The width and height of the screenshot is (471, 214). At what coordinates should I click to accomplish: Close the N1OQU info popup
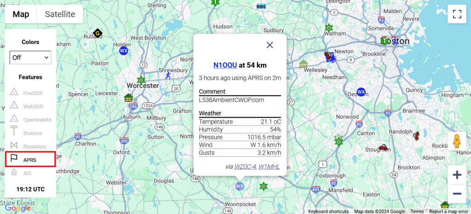(x=270, y=45)
